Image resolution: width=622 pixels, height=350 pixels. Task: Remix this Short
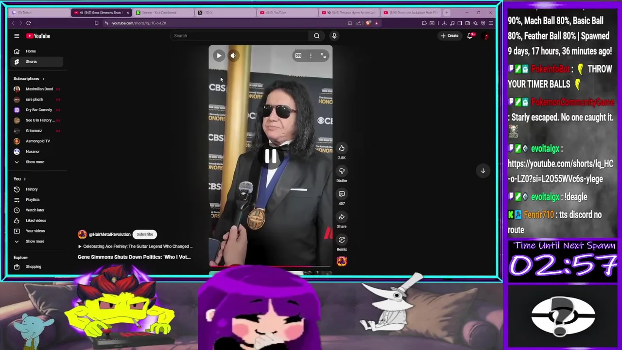tap(342, 240)
